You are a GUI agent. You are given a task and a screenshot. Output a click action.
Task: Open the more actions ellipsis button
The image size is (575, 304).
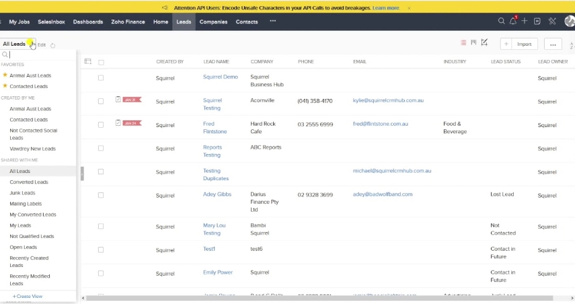point(553,44)
